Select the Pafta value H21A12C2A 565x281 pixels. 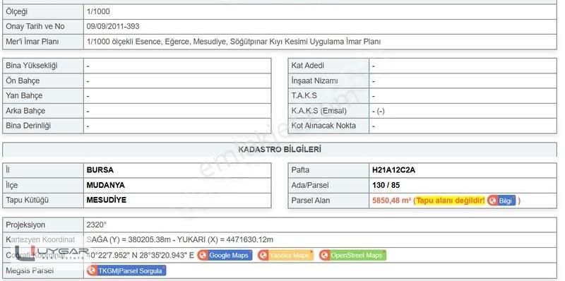coord(393,170)
